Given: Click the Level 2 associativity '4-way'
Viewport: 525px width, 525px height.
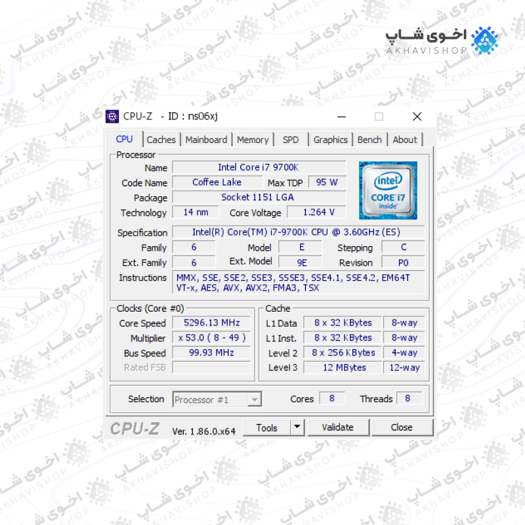Looking at the screenshot, I should 404,352.
